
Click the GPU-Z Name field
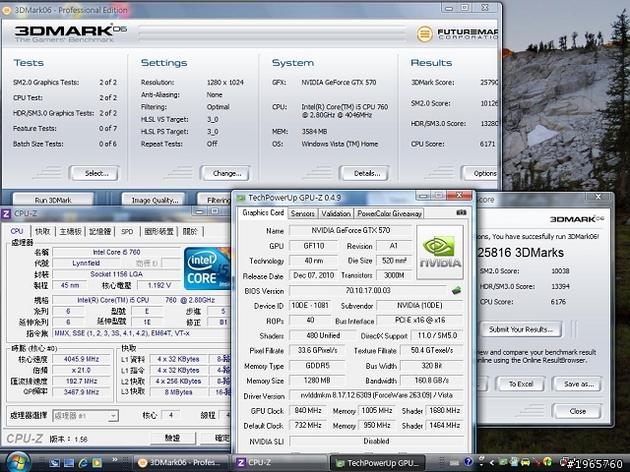click(x=350, y=230)
